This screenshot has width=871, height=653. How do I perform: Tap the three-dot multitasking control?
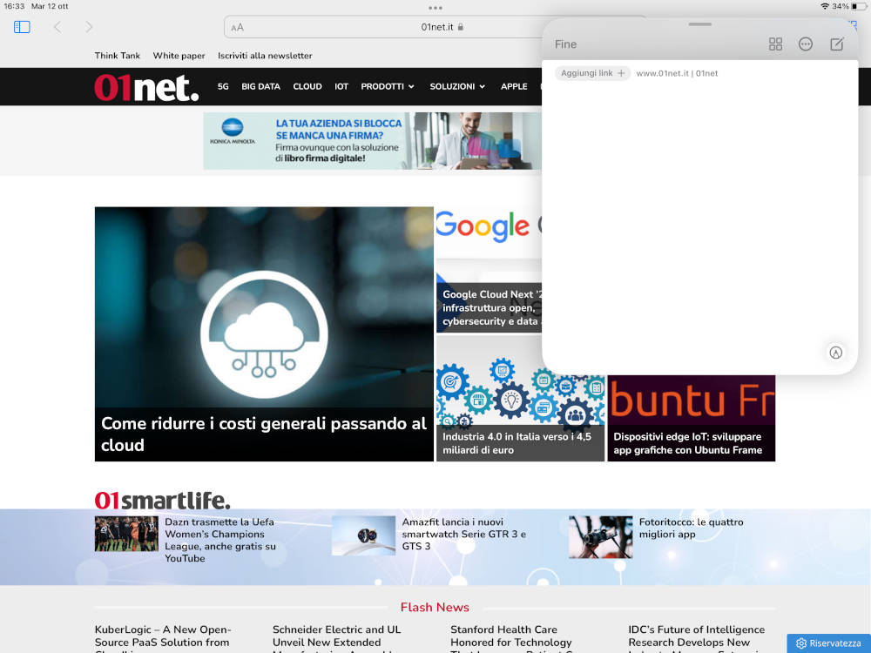click(435, 8)
